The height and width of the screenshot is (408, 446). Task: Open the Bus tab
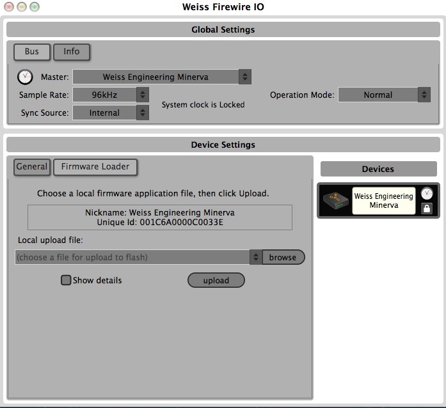coord(32,52)
